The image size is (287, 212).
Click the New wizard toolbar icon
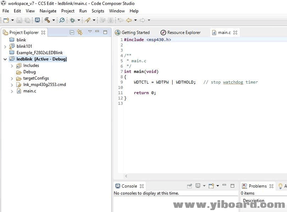(x=6, y=20)
